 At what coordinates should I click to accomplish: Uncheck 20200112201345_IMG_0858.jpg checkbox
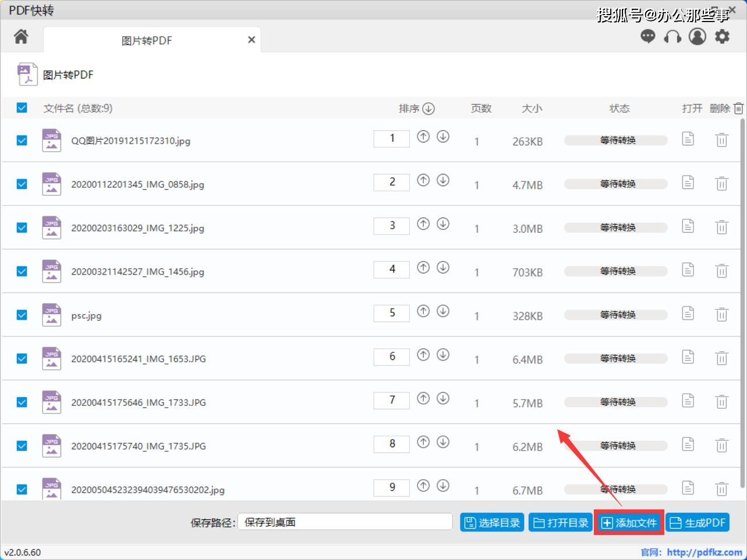coord(22,184)
